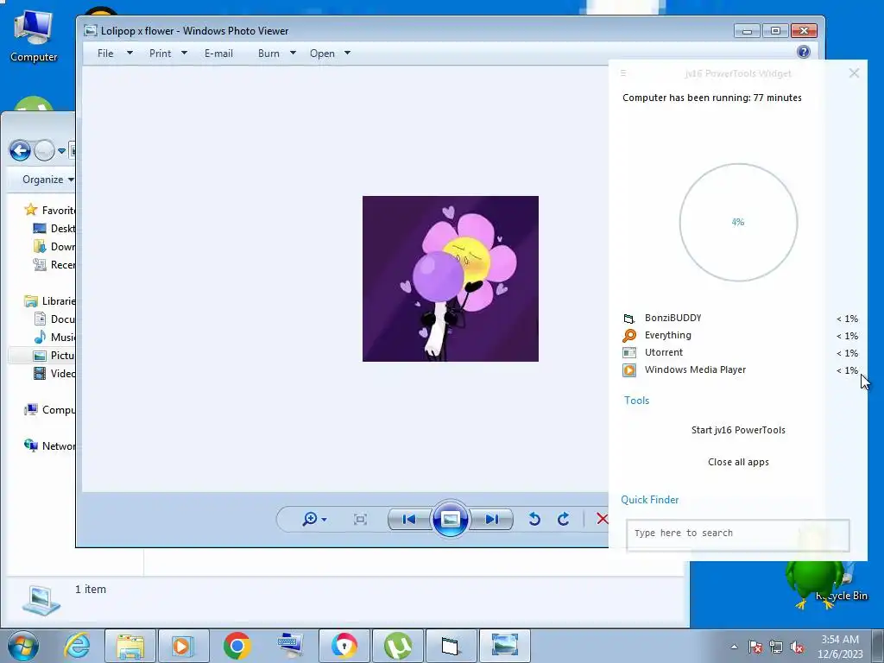
Task: Select Downloads in Explorer sidebar
Action: tap(54, 246)
